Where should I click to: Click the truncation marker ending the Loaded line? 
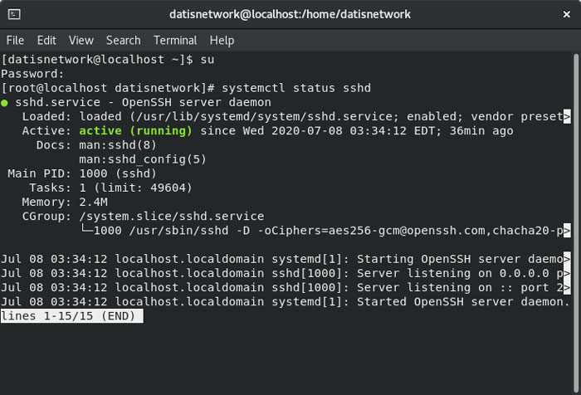tap(567, 117)
